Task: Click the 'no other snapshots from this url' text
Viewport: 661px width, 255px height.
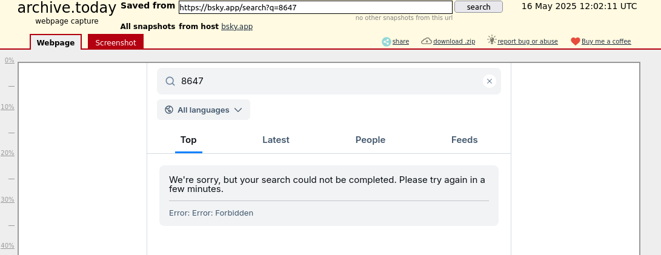Action: coord(404,18)
